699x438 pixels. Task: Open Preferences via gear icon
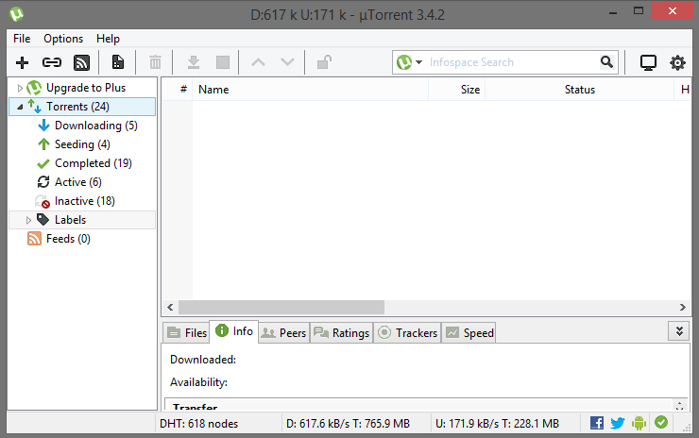[x=677, y=63]
